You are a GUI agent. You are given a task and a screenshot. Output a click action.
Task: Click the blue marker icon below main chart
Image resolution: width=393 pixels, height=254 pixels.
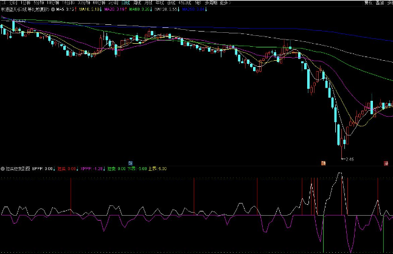(130, 163)
